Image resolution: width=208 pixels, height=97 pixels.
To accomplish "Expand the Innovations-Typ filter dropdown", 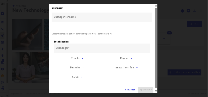I will tap(126, 68).
